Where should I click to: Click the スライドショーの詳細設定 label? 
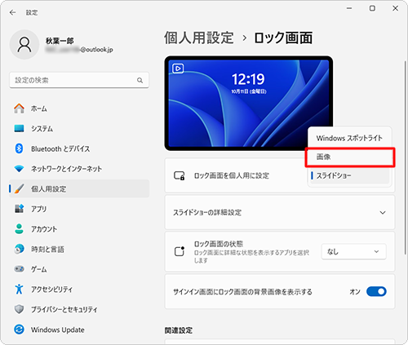(207, 212)
